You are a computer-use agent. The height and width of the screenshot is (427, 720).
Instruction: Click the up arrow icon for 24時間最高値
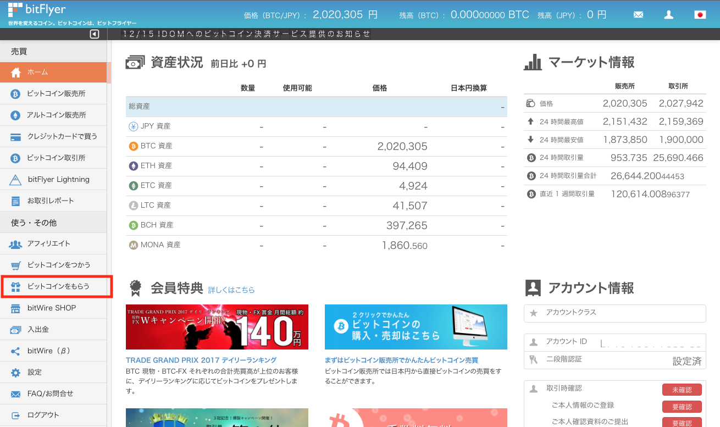531,121
